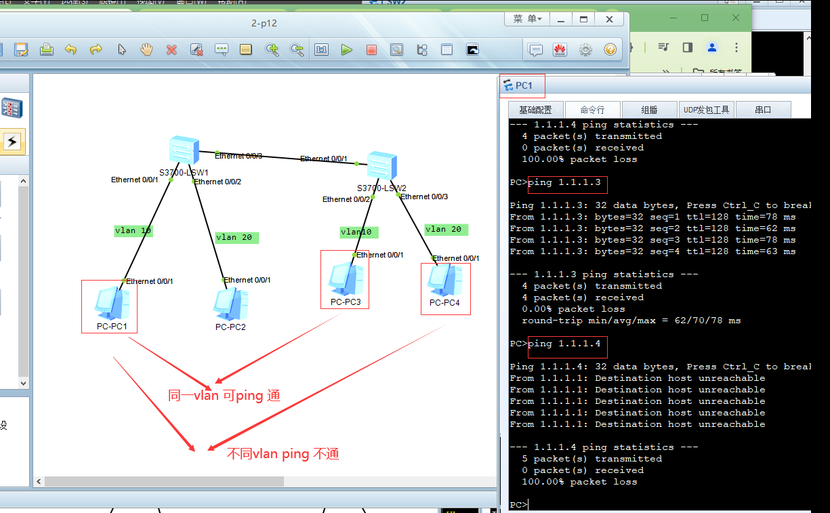Toggle the grid display icon
830x513 pixels.
[447, 49]
